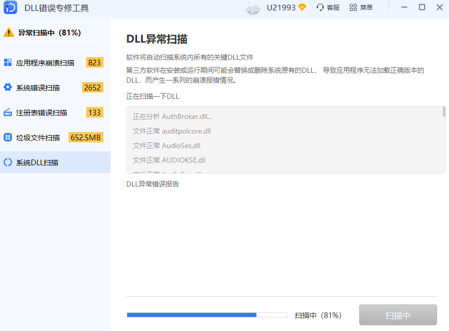Screen dimensions: 449x331
Task: Click the 652.5MB junk size badge
Action: point(87,137)
